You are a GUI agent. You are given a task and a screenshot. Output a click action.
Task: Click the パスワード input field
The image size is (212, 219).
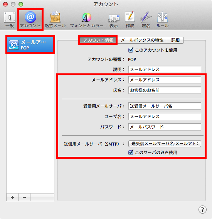165,127
